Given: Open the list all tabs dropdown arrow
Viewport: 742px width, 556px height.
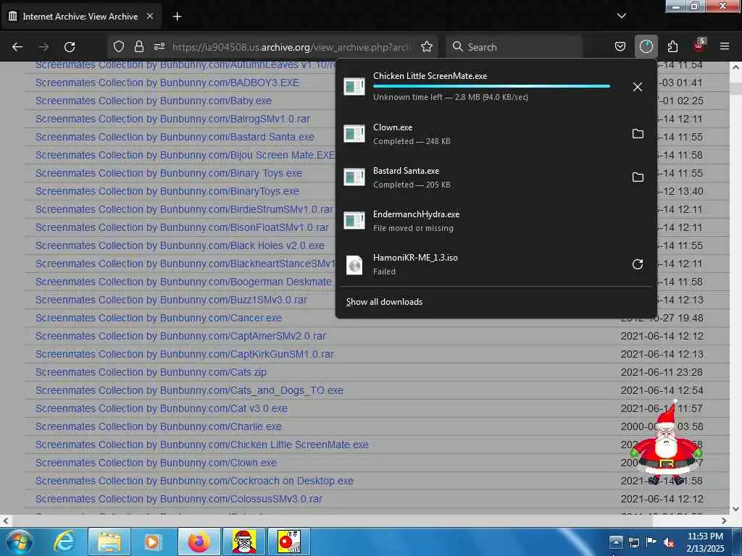Looking at the screenshot, I should coord(621,16).
